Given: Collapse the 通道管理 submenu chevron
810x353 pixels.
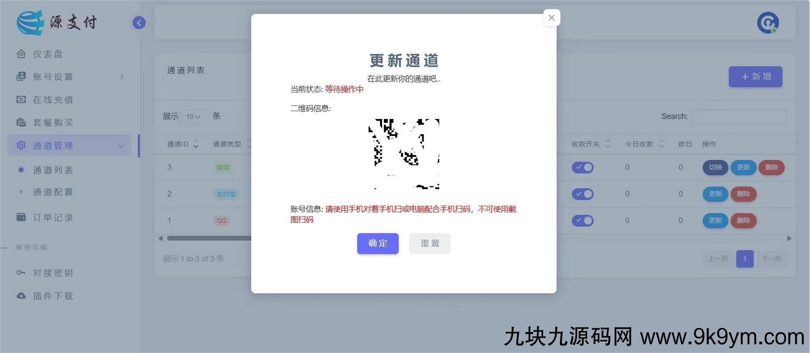Looking at the screenshot, I should click(121, 146).
